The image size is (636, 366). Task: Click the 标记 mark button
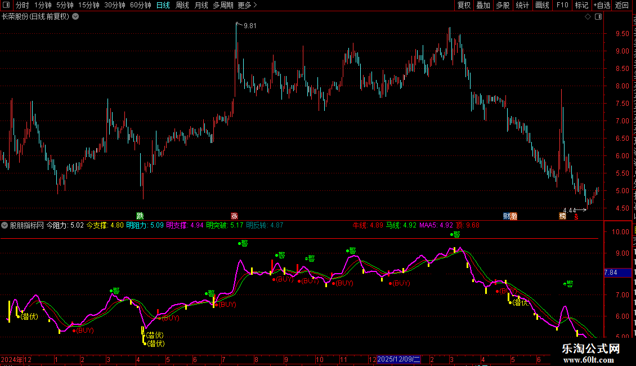[x=581, y=5]
